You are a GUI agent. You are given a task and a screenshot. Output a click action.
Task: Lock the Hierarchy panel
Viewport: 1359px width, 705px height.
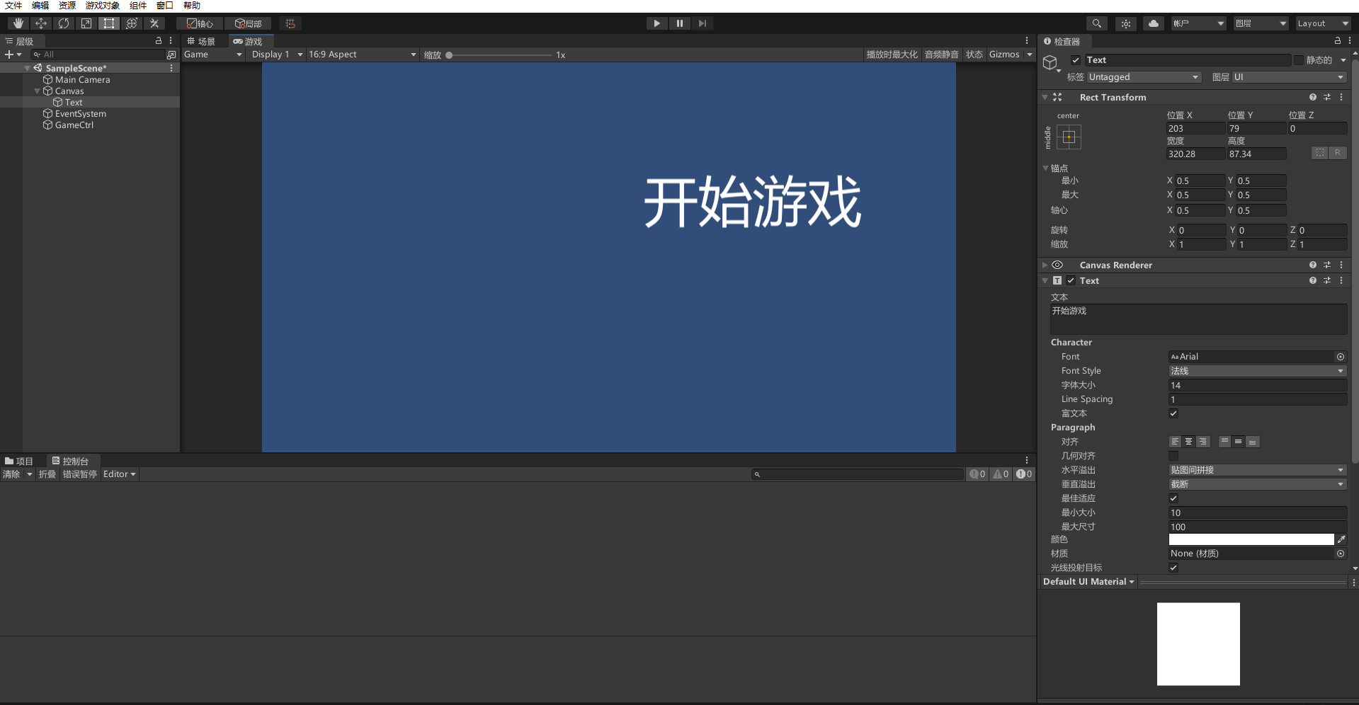159,41
